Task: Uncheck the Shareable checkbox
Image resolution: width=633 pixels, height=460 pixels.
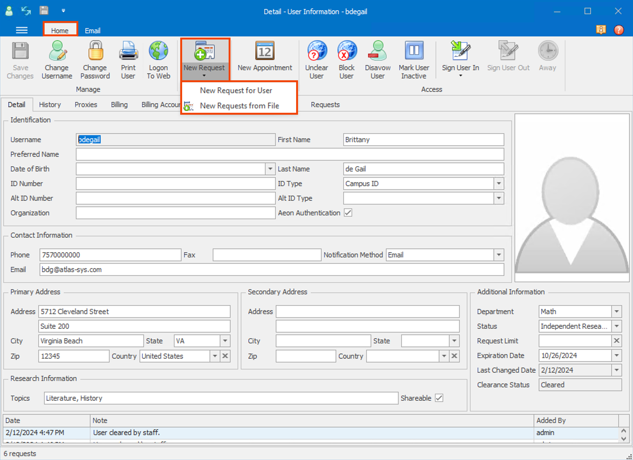Action: [439, 398]
